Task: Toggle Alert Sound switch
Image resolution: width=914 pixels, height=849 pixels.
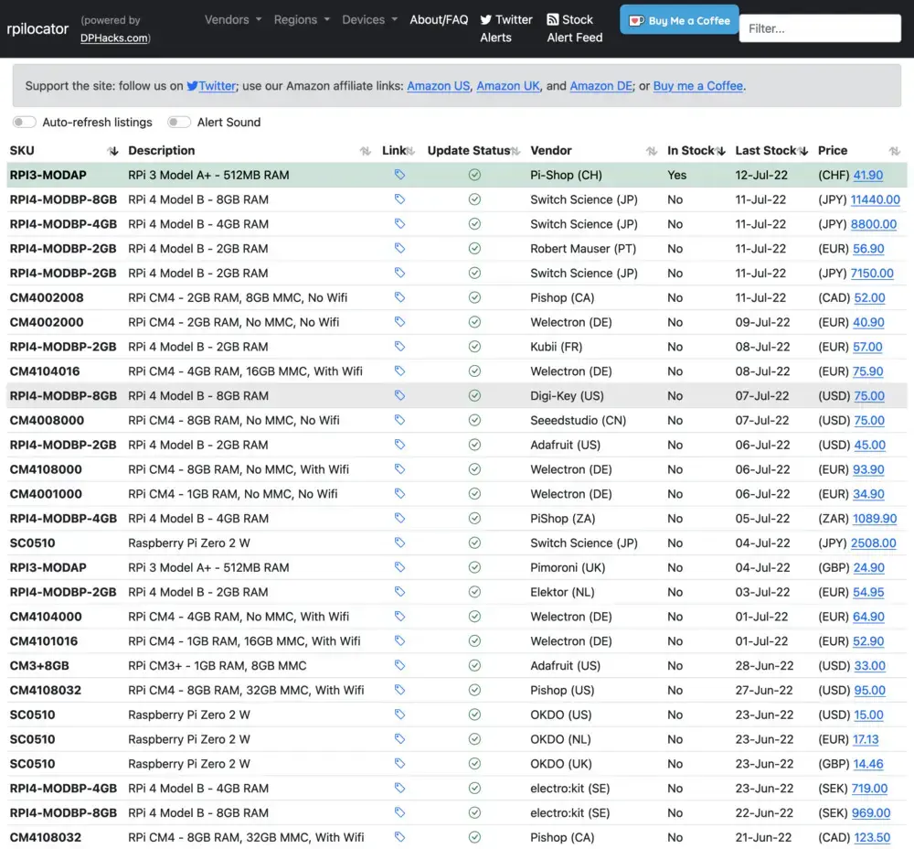Action: (x=178, y=122)
